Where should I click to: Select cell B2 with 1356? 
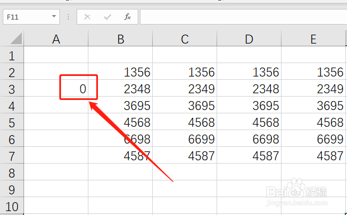pos(120,71)
